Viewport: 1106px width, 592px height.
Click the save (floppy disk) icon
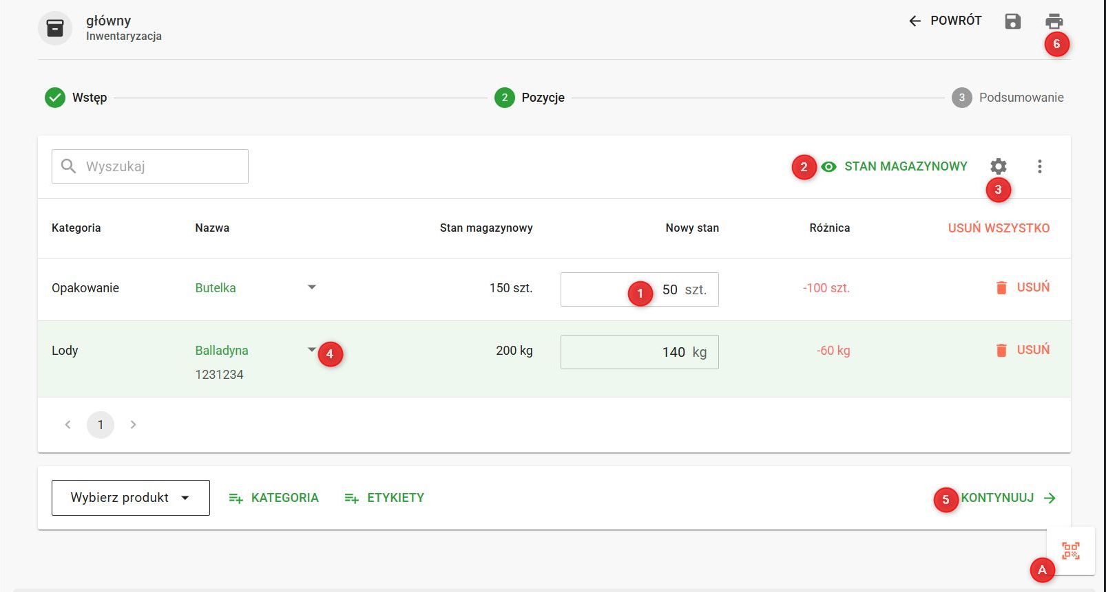tap(1012, 21)
